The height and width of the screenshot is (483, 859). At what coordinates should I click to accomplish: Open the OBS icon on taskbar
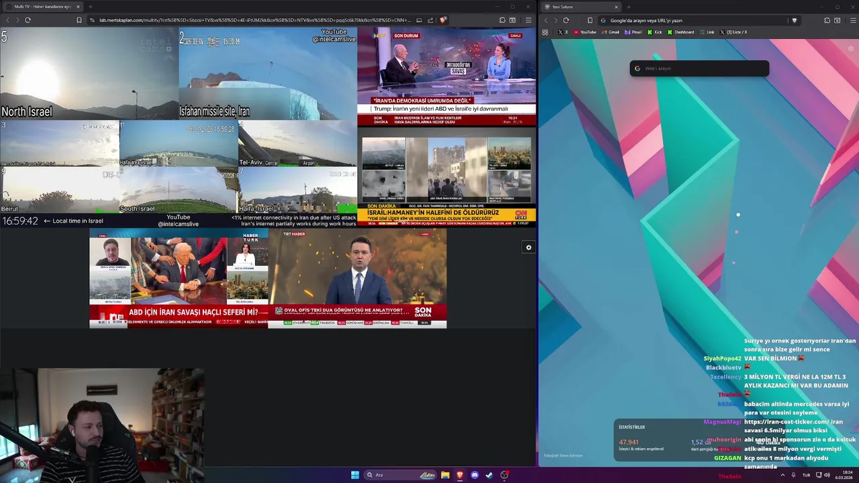point(504,475)
